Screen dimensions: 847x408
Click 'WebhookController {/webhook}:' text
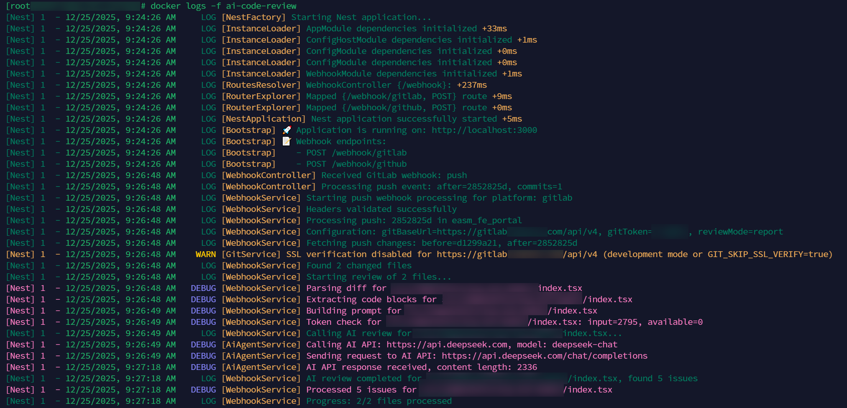(x=379, y=85)
